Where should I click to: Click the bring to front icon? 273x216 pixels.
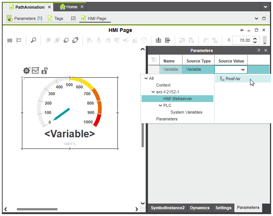(75, 40)
